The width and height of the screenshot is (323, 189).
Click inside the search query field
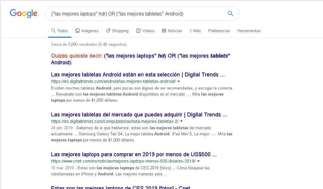point(134,14)
